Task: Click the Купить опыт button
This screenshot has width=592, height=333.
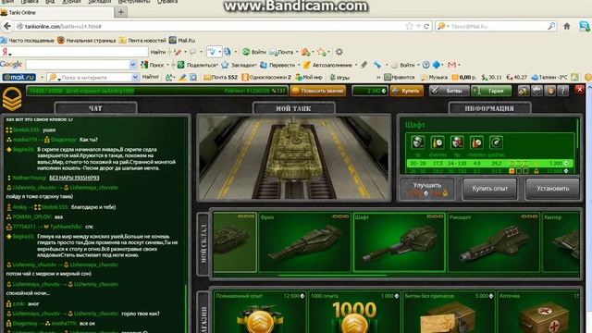Action: click(x=489, y=189)
